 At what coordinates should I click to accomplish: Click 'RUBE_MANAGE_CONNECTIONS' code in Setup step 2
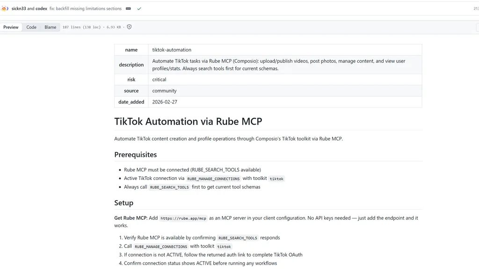(x=161, y=247)
